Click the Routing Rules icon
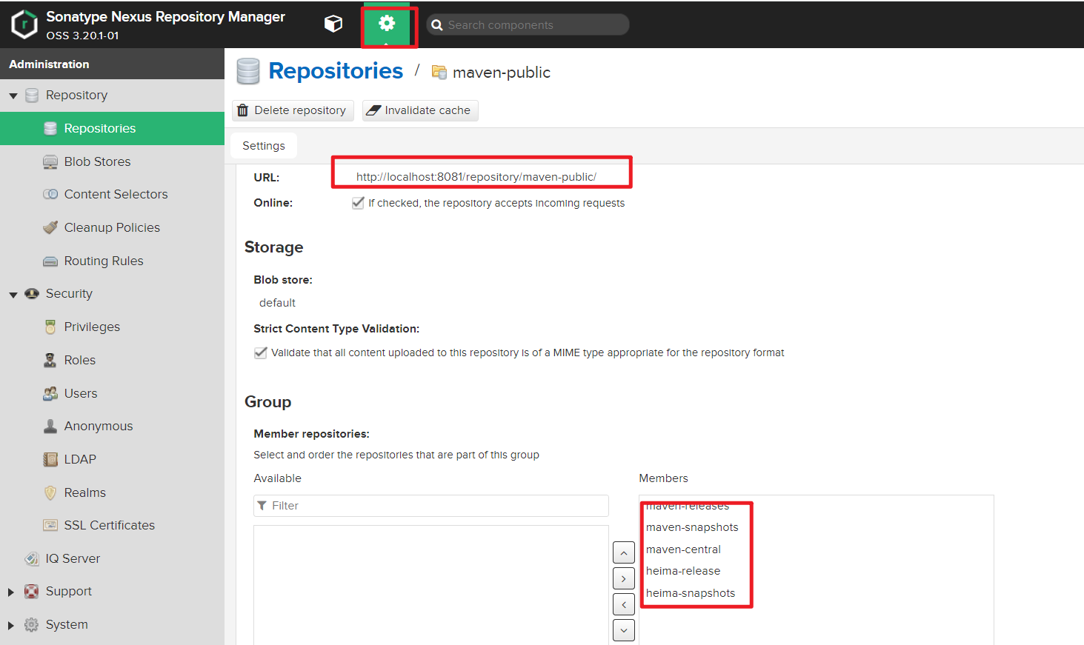Viewport: 1084px width, 645px height. click(50, 261)
